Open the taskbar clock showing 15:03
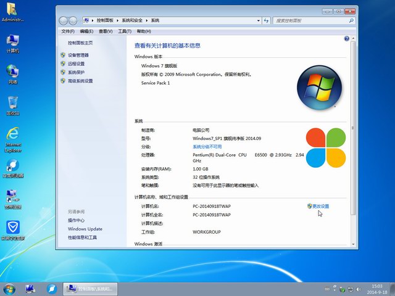The width and height of the screenshot is (395, 296). tap(377, 289)
